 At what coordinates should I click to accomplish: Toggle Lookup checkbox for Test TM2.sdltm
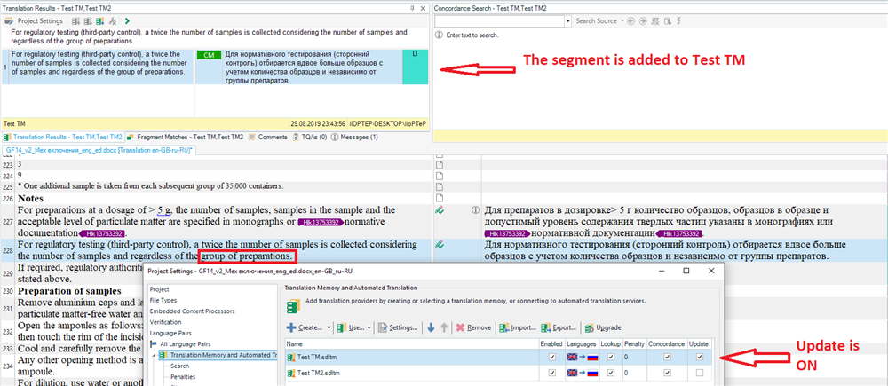611,373
